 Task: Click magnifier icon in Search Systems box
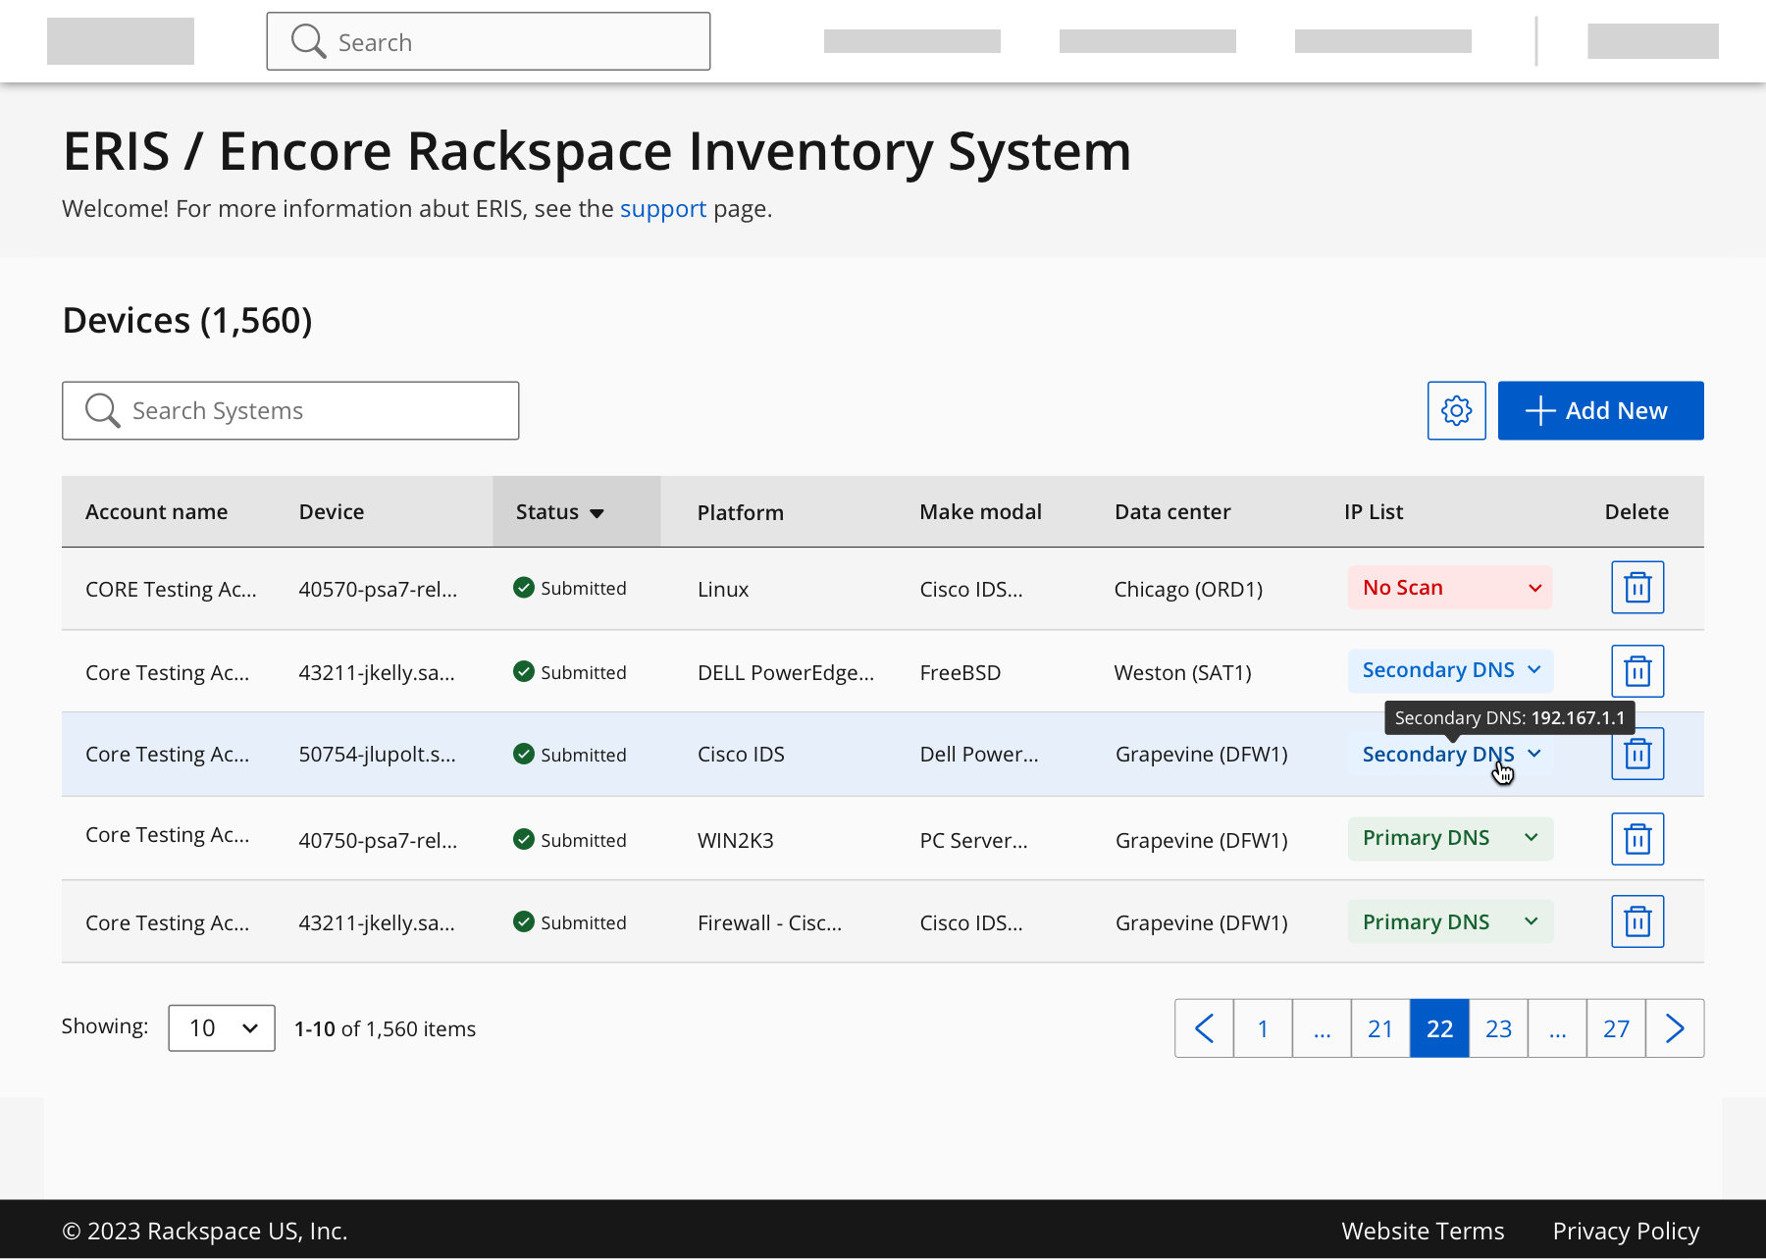click(102, 410)
